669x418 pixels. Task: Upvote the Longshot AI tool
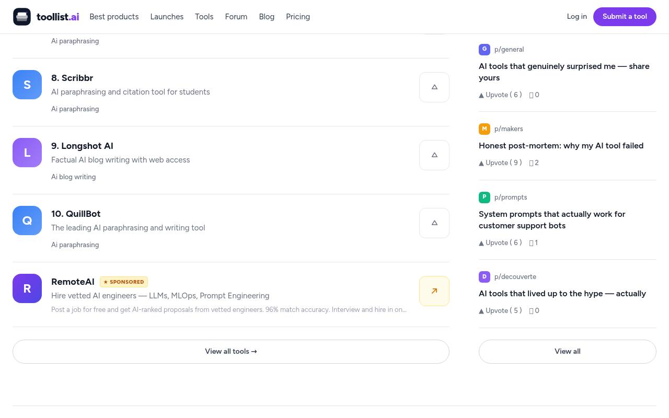click(434, 155)
